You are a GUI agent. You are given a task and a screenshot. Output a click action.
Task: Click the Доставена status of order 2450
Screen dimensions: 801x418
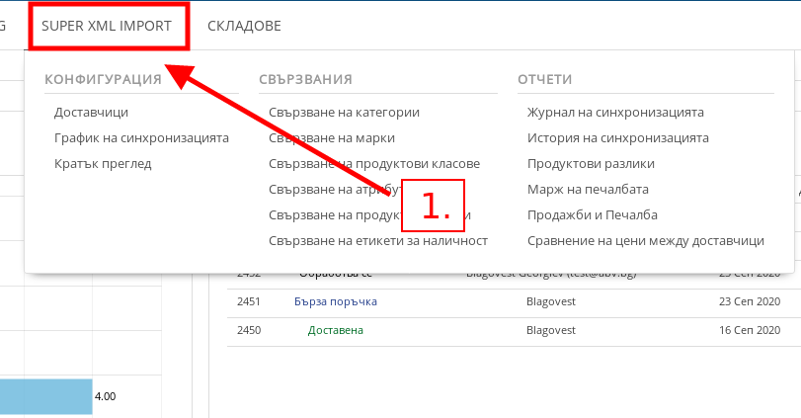pyautogui.click(x=335, y=330)
